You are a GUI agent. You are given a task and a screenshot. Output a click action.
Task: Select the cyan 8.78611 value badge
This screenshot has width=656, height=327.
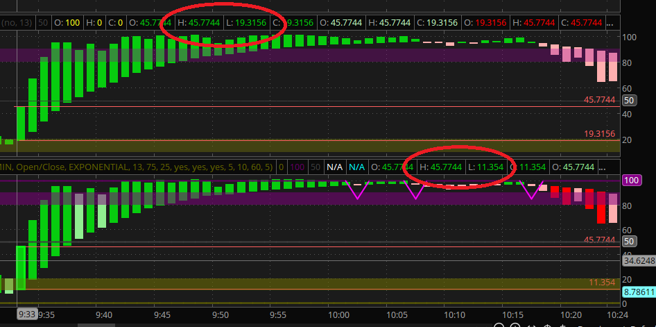(x=638, y=294)
